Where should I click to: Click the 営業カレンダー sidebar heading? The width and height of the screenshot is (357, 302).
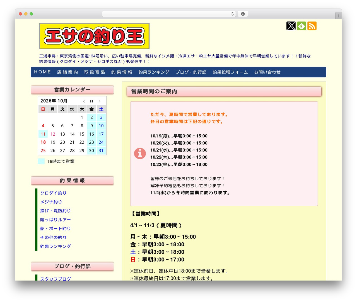coord(72,90)
